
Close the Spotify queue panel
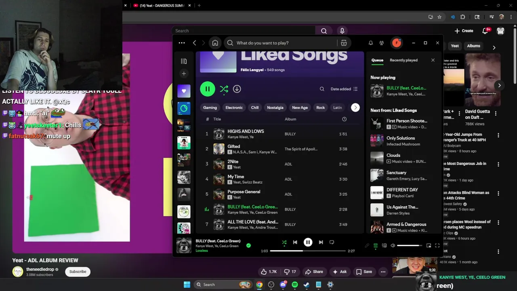coord(433,60)
